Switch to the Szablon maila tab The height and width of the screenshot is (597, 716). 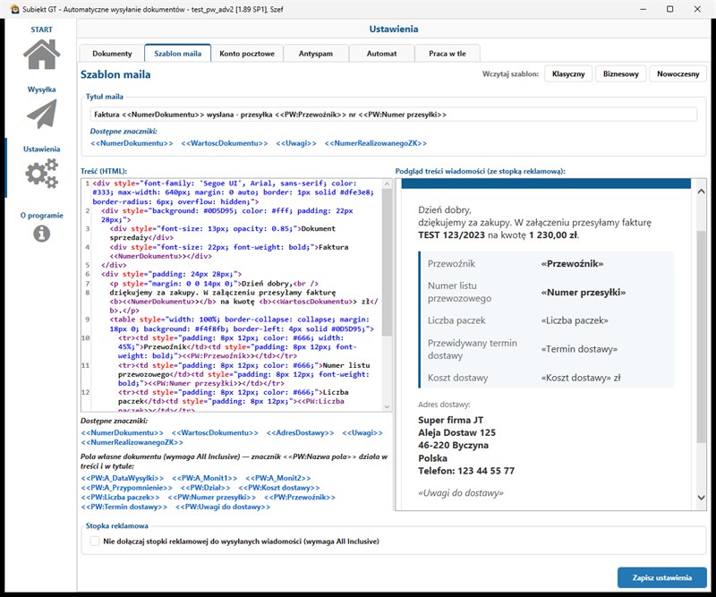[177, 54]
